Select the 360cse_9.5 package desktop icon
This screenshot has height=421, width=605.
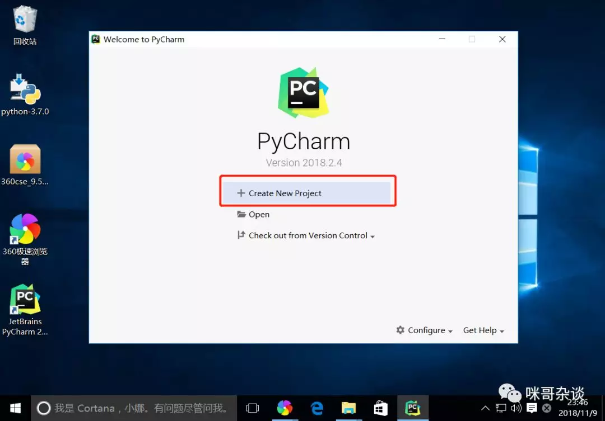click(x=25, y=165)
